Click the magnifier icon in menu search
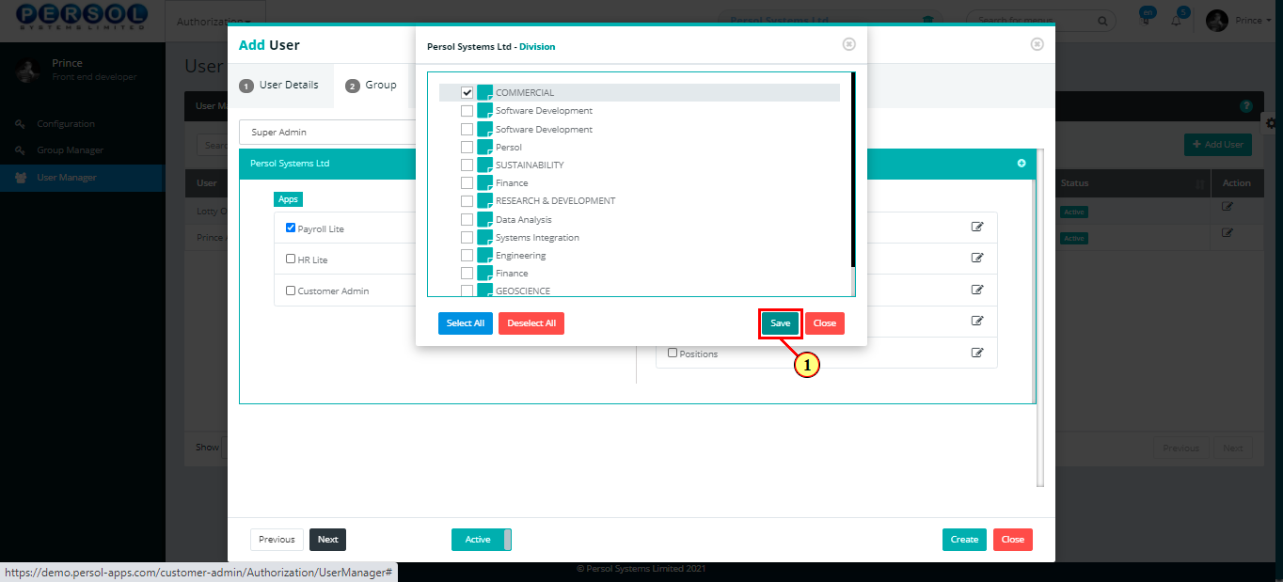 [1102, 20]
